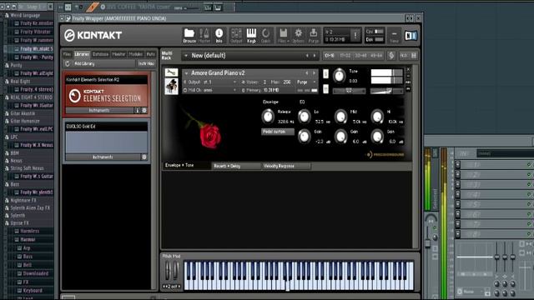This screenshot has width=534, height=300.
Task: Open the Master editor in Kontakt
Action: pos(204,35)
